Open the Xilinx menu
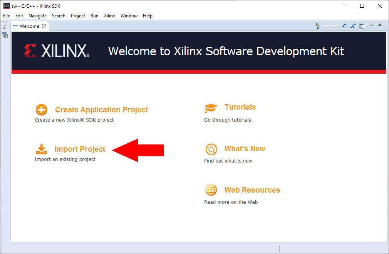 click(x=109, y=16)
